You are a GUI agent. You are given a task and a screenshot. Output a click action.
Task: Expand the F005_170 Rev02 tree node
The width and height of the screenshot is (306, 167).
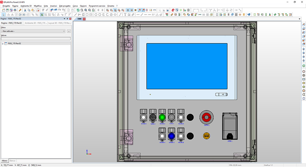point(3,44)
